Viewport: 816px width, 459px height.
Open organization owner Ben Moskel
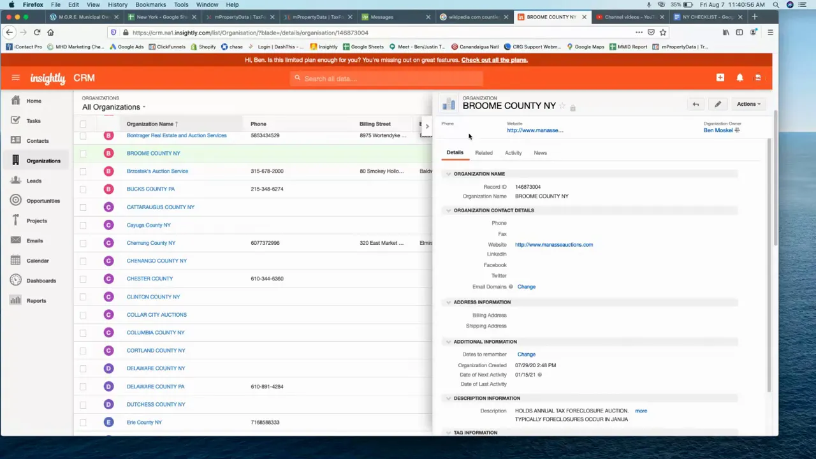click(x=718, y=130)
